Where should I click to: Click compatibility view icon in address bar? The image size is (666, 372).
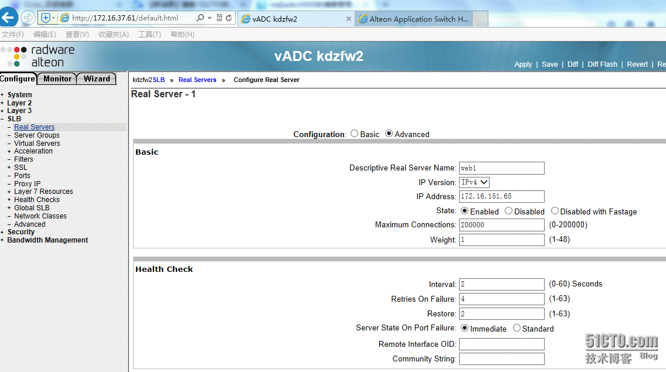click(x=219, y=18)
